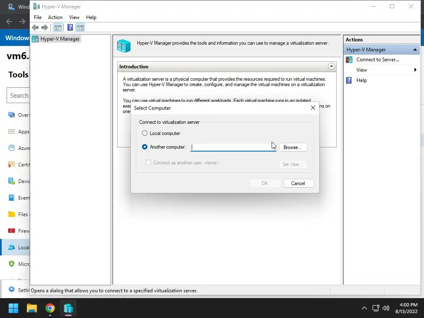Click the Events icon in background sidebar
Viewport: 424px width, 318px height.
coord(11,198)
